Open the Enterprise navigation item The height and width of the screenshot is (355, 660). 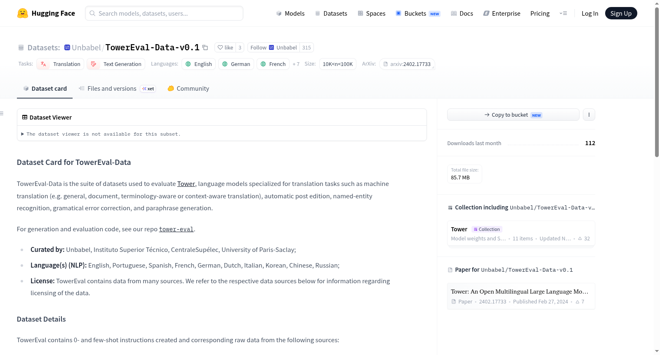(502, 13)
